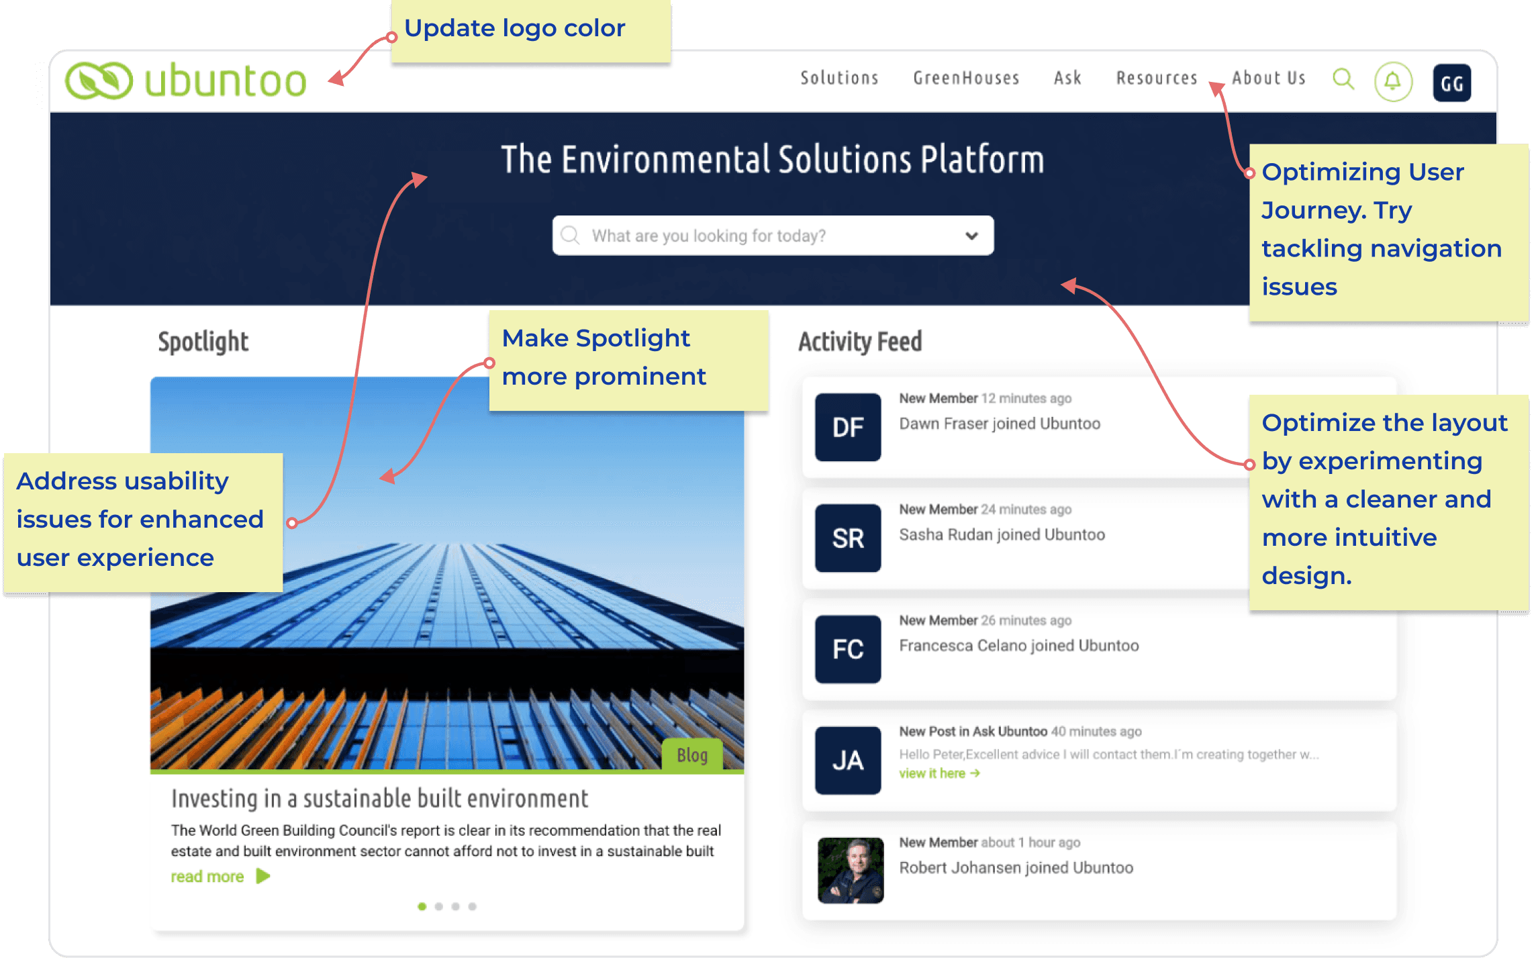
Task: Click the FC member avatar
Action: click(x=848, y=649)
